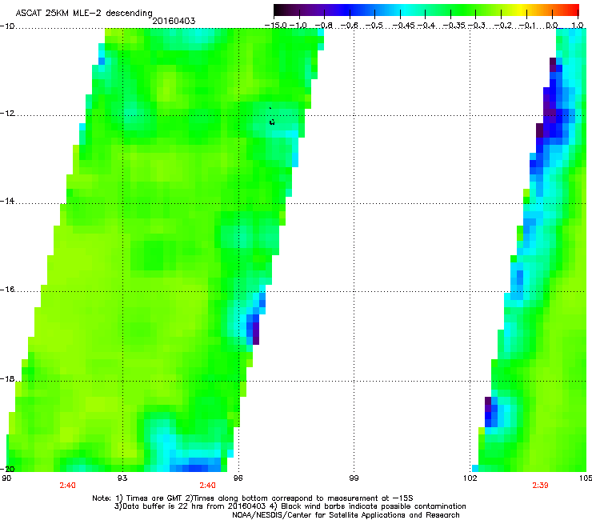Select the '-0.8' color scale label
Screen dimensions: 592x520
pos(324,26)
